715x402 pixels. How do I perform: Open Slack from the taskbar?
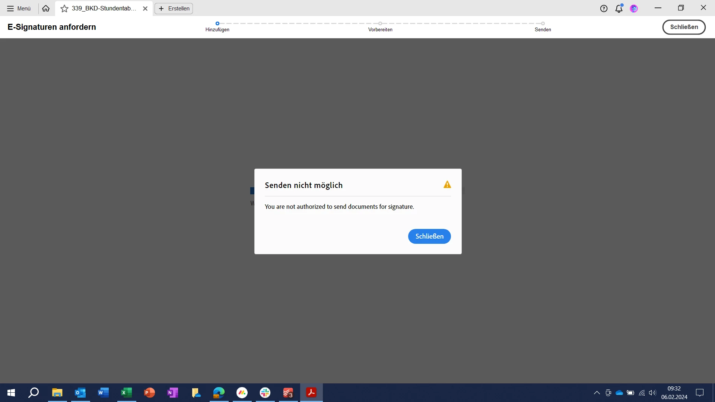pos(265,392)
